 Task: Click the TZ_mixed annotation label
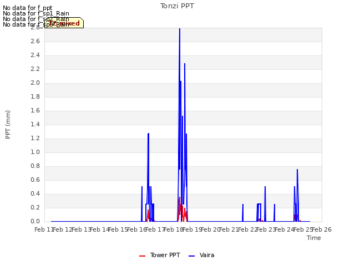pyautogui.click(x=64, y=23)
